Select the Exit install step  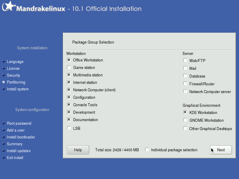[x=15, y=158]
